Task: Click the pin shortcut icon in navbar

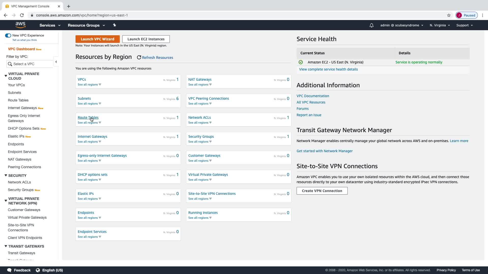Action: [114, 25]
